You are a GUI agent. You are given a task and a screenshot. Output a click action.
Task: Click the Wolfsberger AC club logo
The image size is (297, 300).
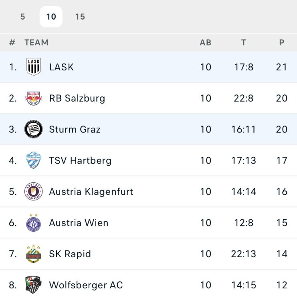pos(34,285)
